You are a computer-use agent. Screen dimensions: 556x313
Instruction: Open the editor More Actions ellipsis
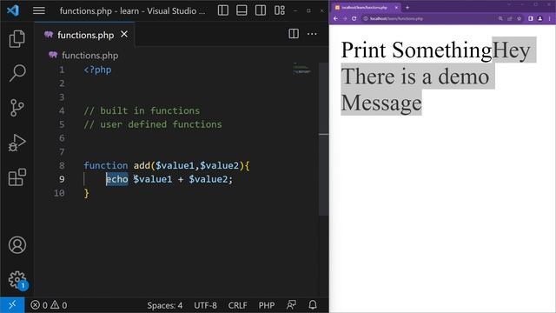pos(312,34)
